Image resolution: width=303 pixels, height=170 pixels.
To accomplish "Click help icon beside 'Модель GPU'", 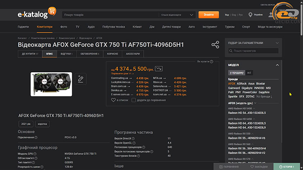I will (35, 154).
